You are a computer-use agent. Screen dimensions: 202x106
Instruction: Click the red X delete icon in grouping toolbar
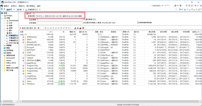pos(39,28)
